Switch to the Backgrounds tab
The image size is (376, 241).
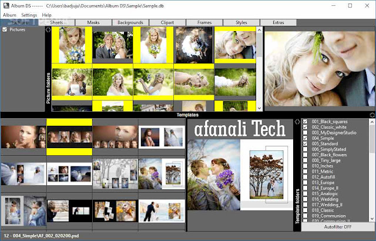[130, 22]
